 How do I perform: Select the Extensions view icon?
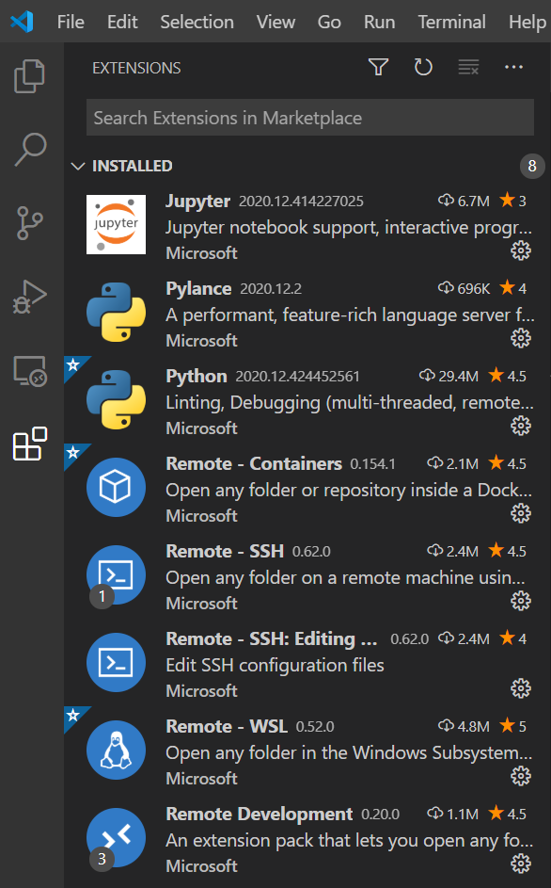(28, 443)
